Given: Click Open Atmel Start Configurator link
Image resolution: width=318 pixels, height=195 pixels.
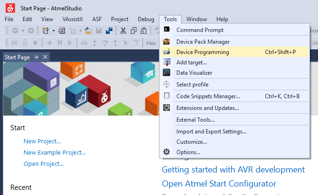Looking at the screenshot, I should pos(219,184).
